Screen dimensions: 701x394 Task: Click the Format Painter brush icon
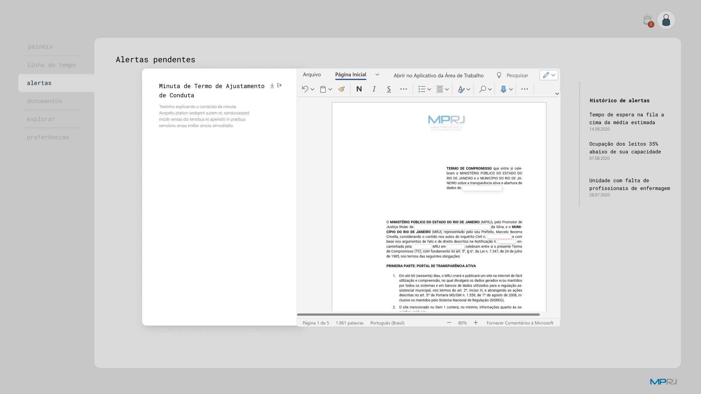[x=342, y=89]
